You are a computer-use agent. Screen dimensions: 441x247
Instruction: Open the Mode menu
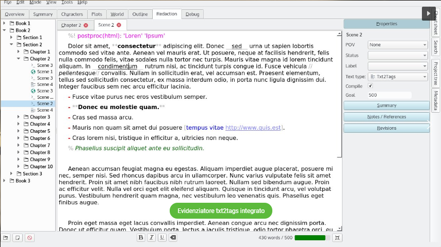(36, 2)
